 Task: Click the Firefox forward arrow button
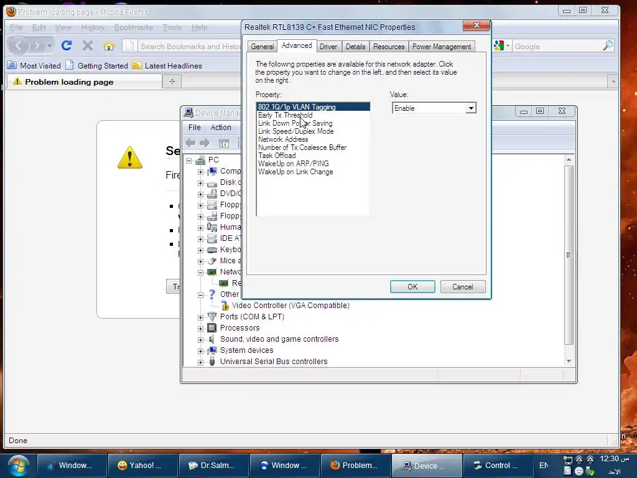click(37, 45)
